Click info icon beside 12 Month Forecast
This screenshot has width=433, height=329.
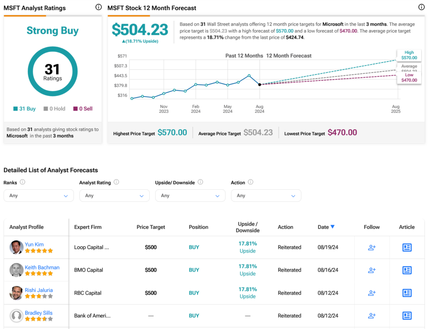pos(421,7)
